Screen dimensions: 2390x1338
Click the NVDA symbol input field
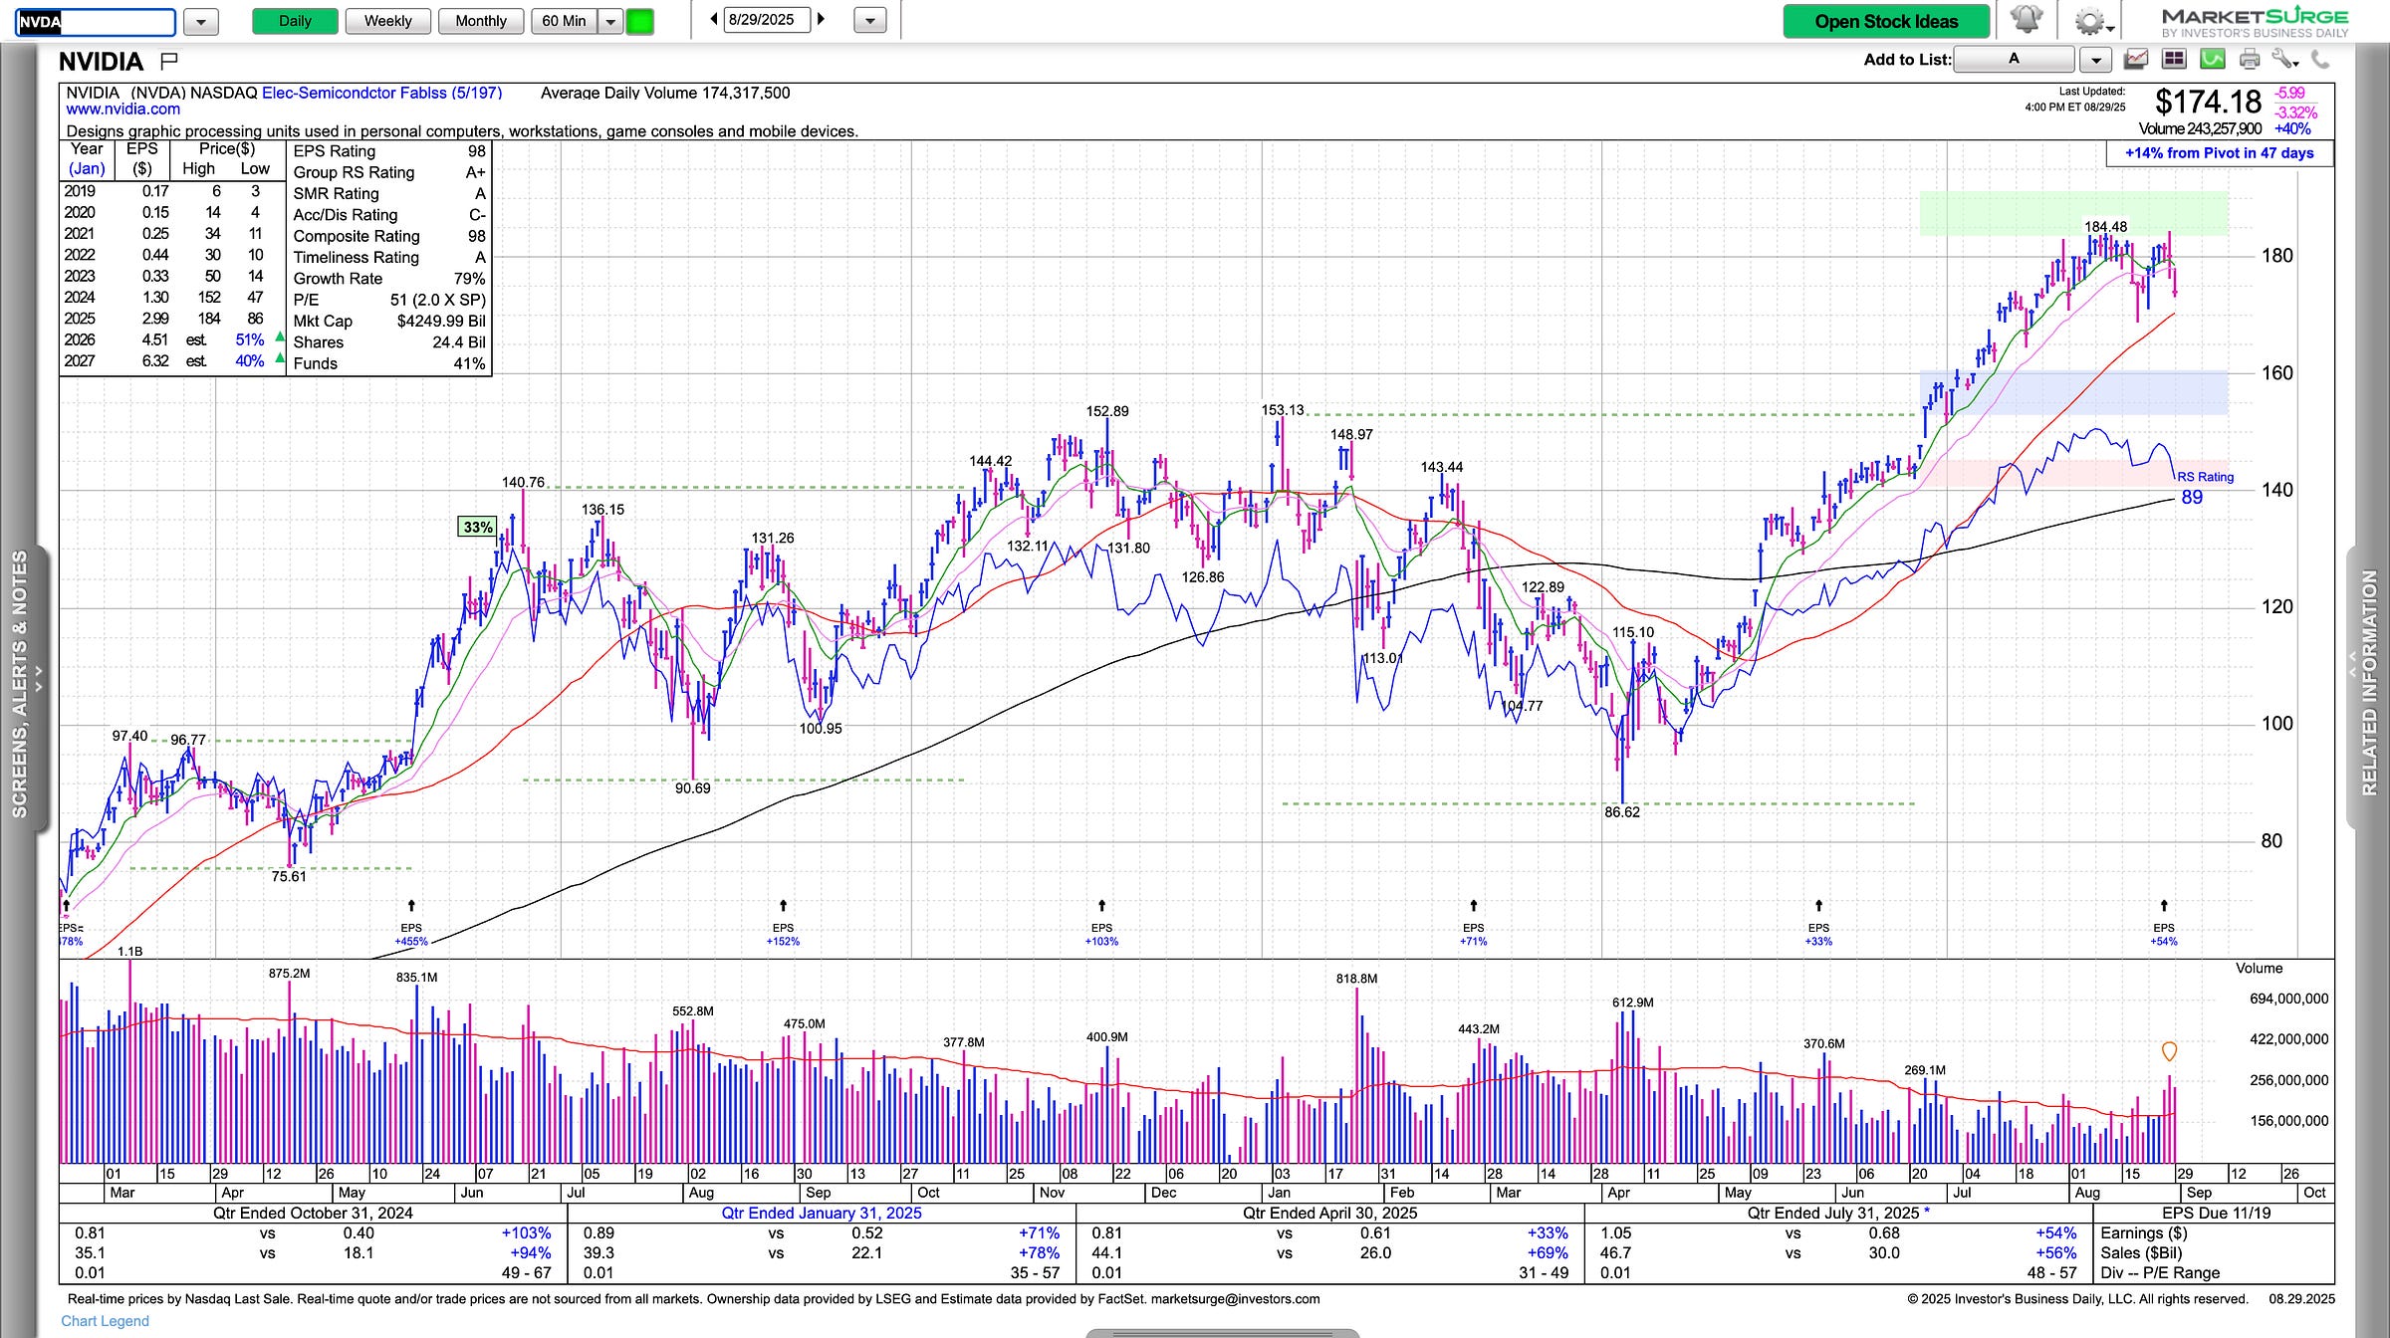96,22
